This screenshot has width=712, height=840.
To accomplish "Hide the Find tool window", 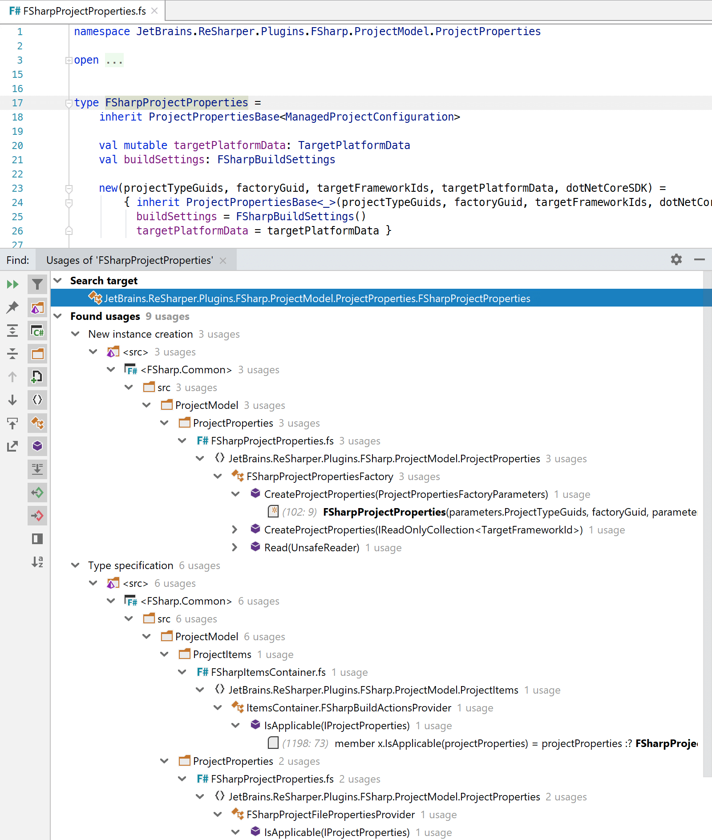I will click(700, 259).
